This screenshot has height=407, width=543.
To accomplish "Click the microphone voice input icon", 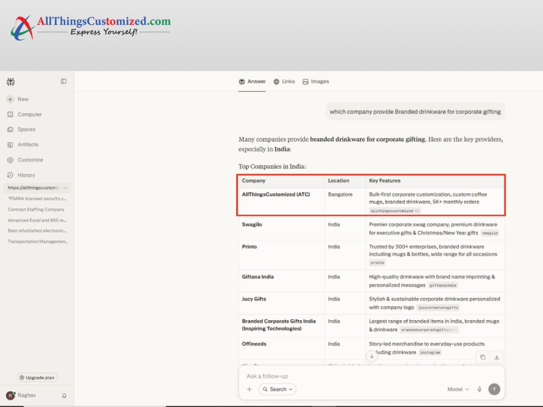I will [x=479, y=389].
